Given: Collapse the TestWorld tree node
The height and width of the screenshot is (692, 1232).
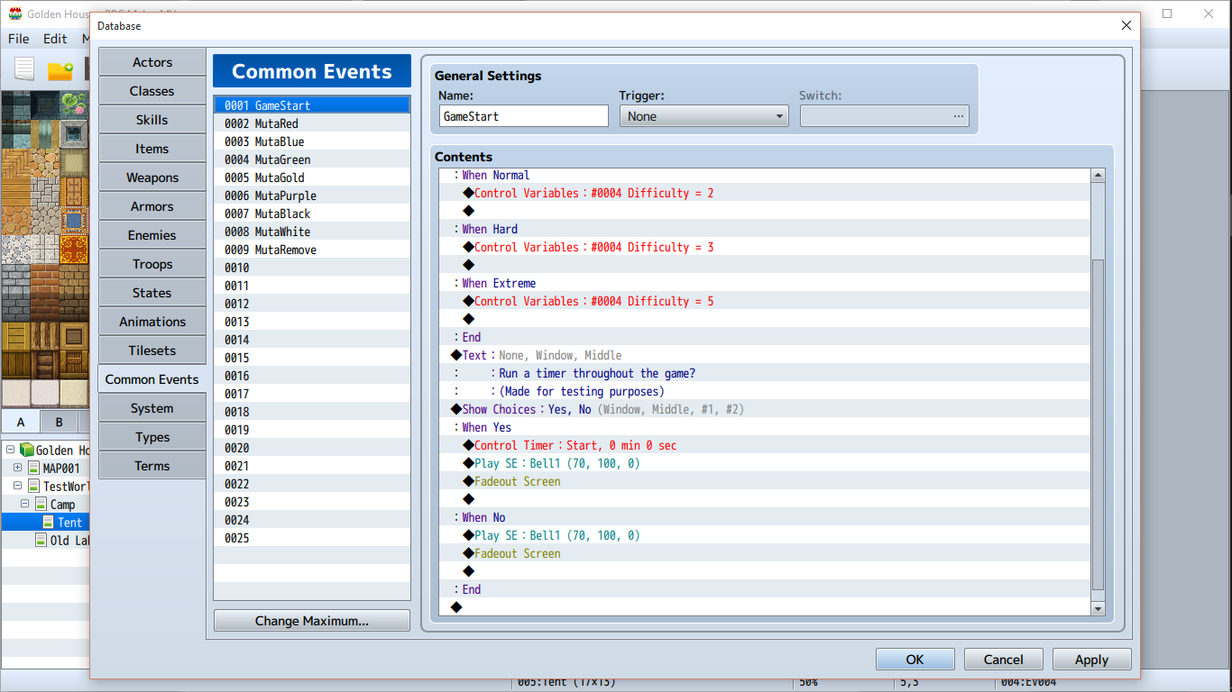Looking at the screenshot, I should [x=17, y=486].
